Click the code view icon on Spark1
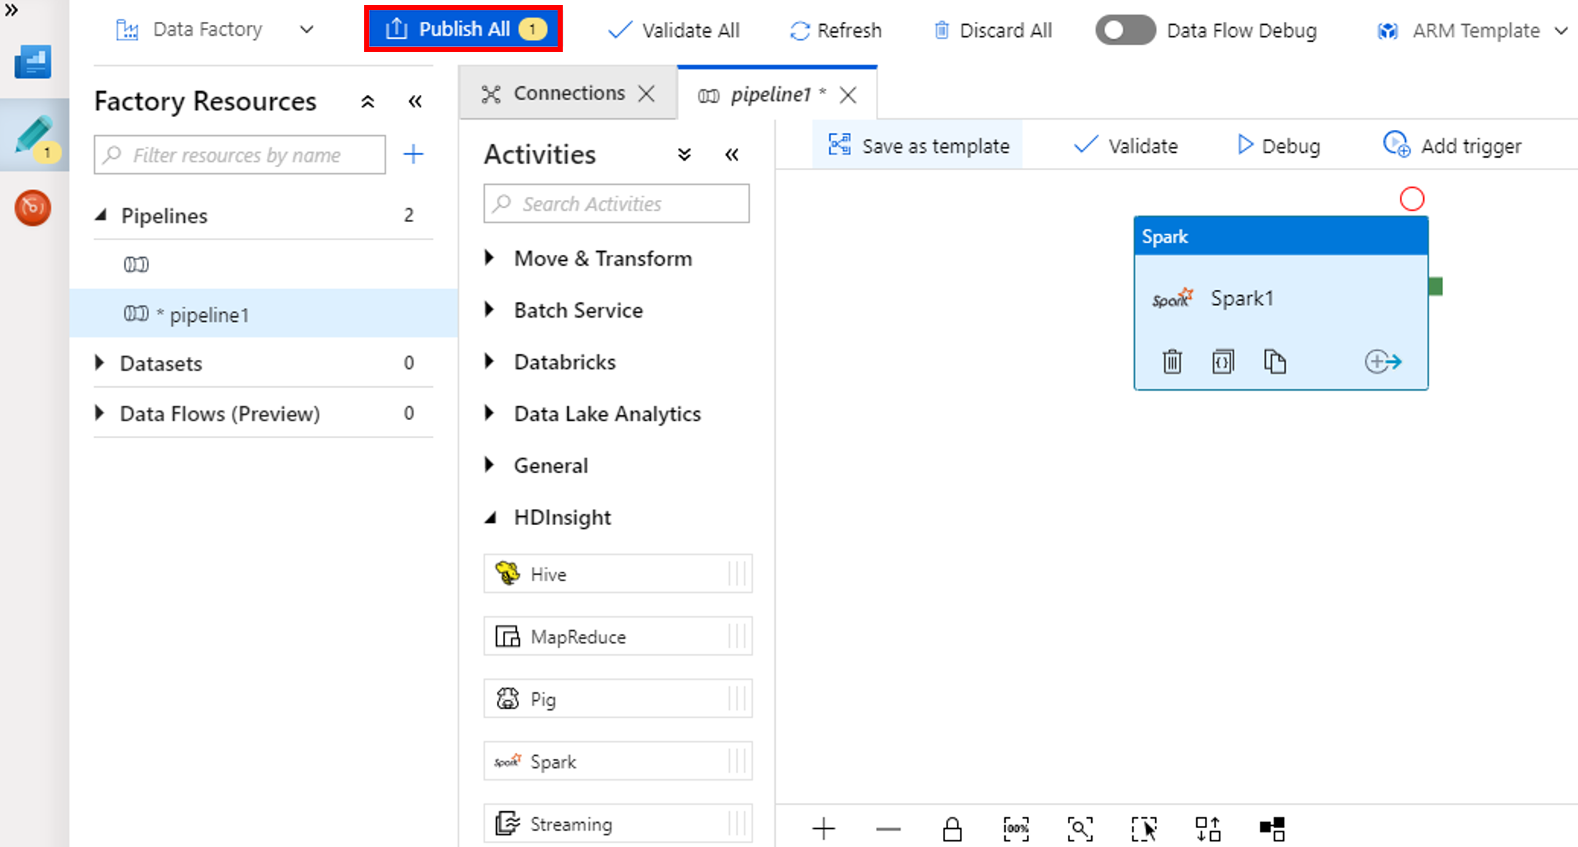This screenshot has width=1578, height=847. coord(1223,360)
